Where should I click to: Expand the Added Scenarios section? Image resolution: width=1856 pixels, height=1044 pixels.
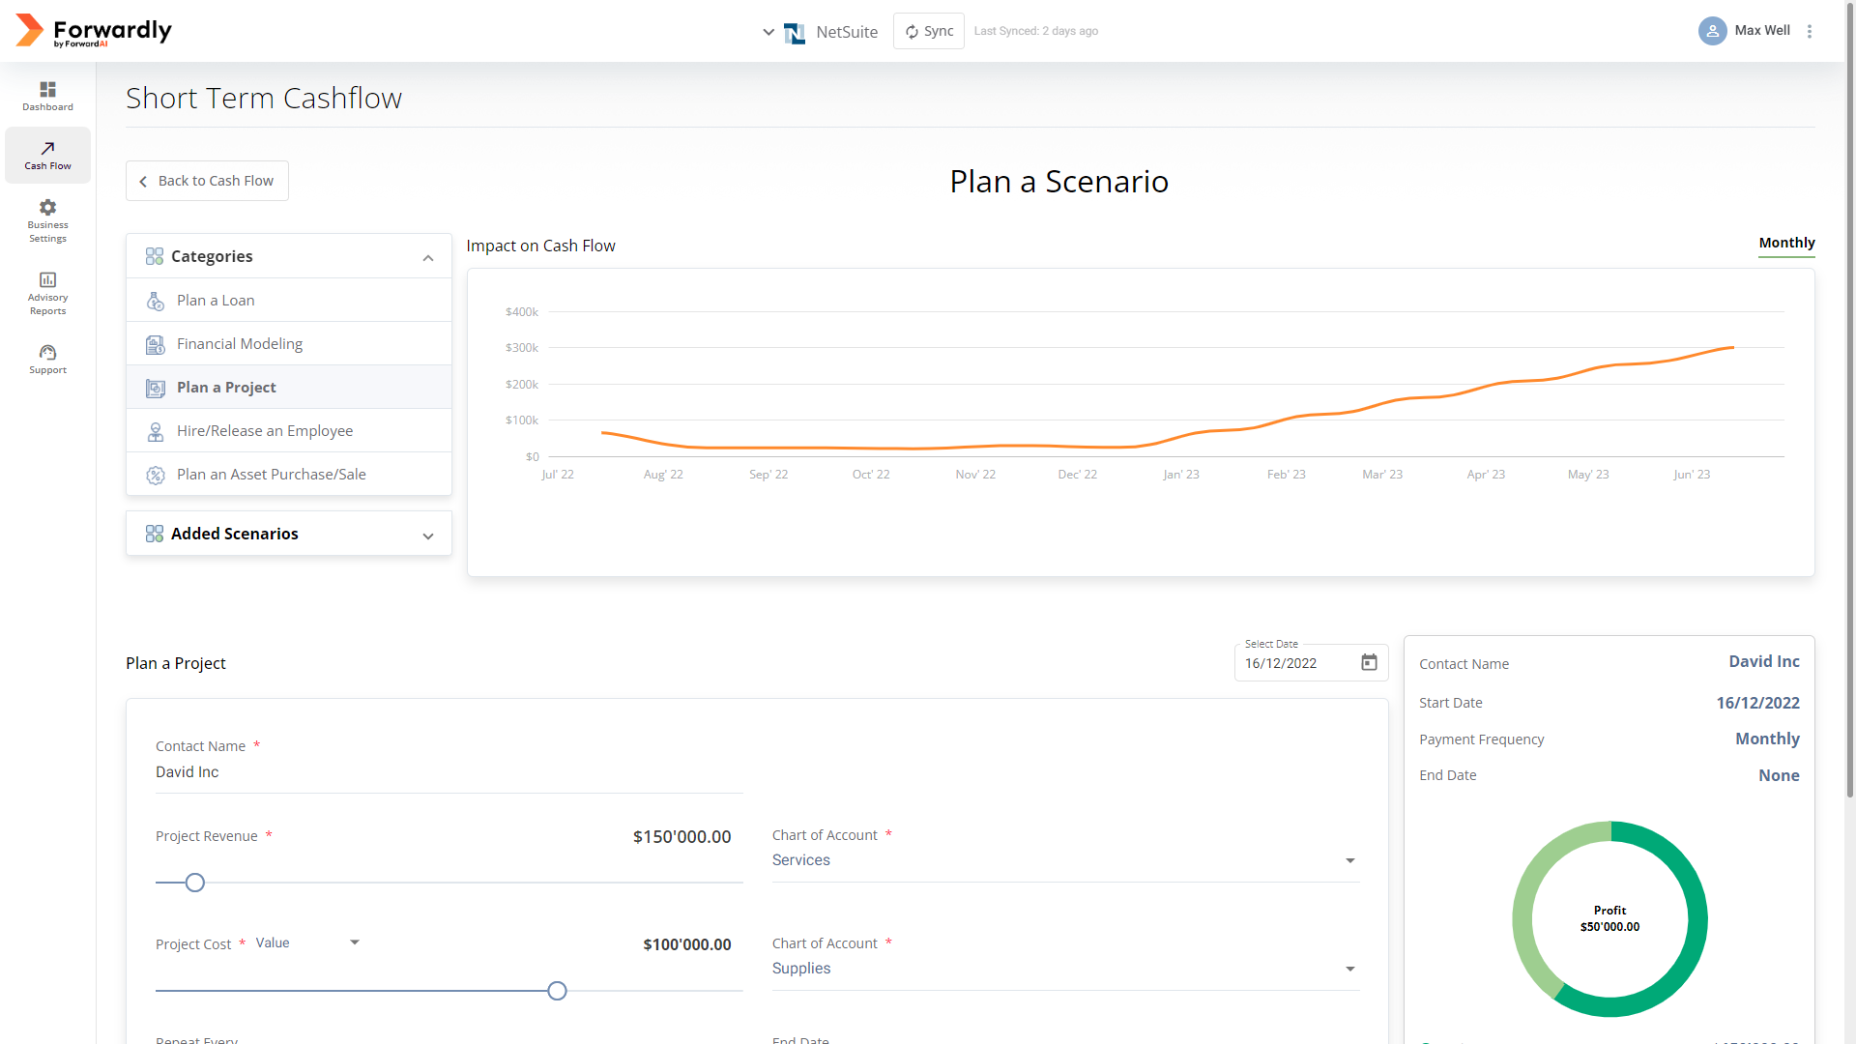428,535
